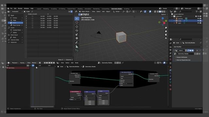Viewport: 209px width, 117px height.
Task: Select the Spline domain in spreadsheet
Action: click(15, 32)
